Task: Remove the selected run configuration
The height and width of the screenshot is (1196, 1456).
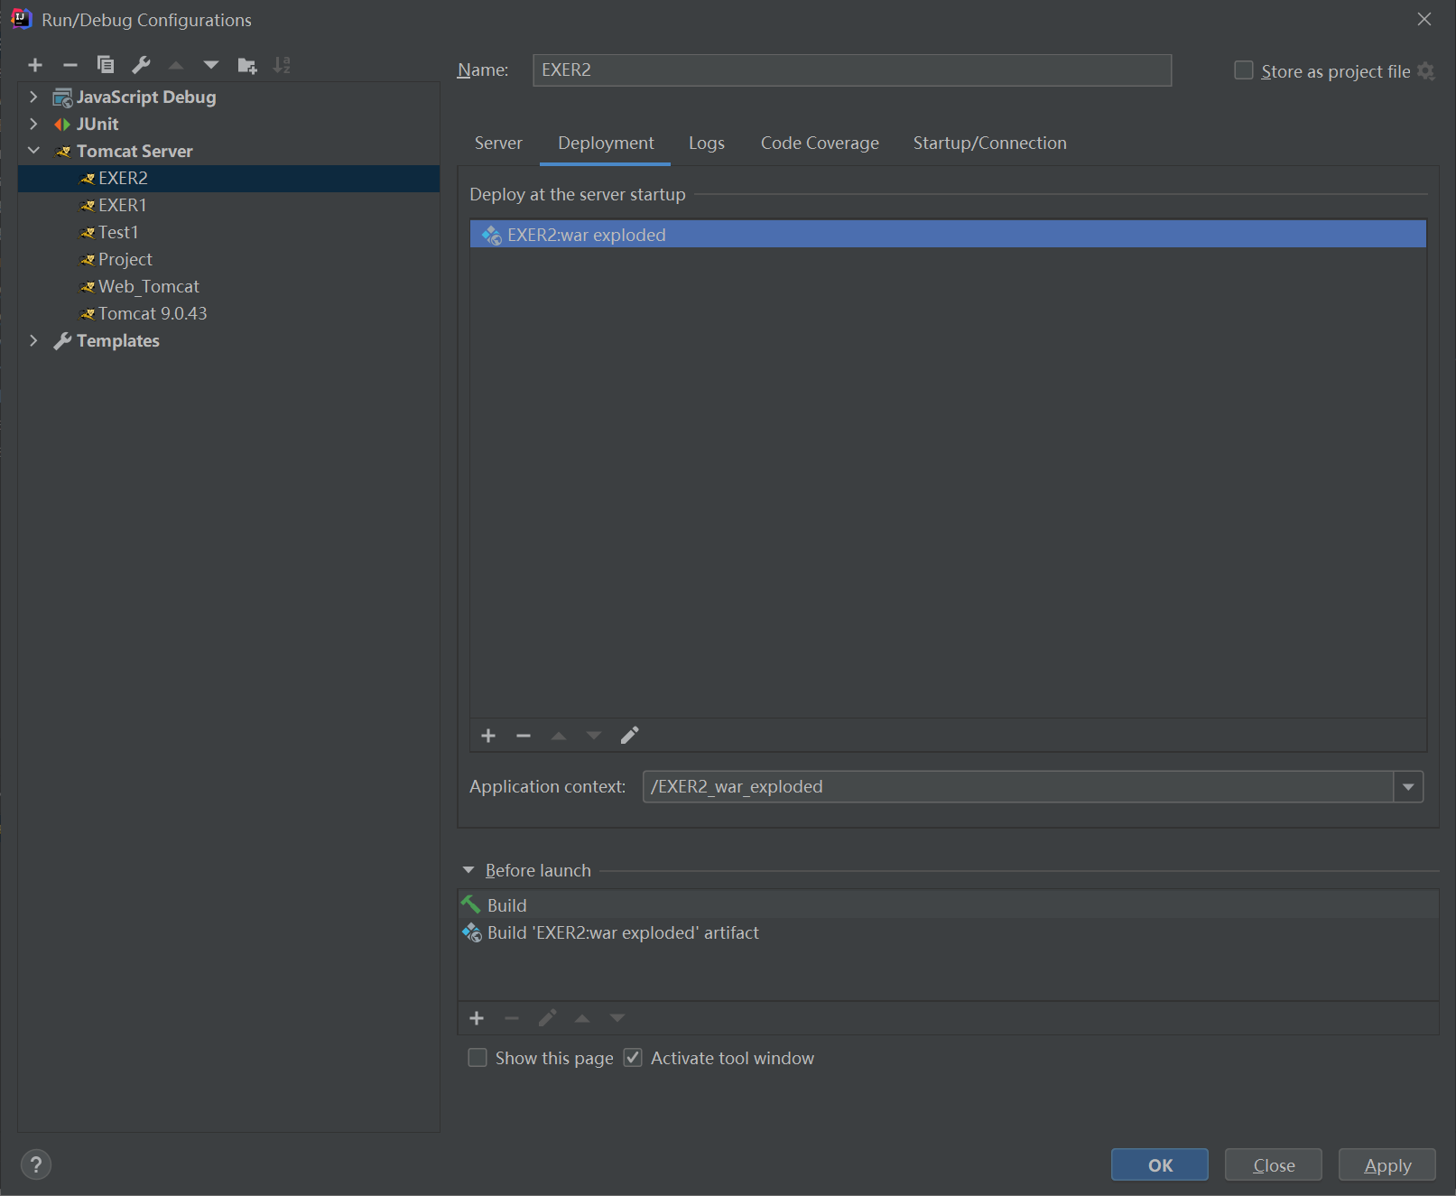Action: 70,65
